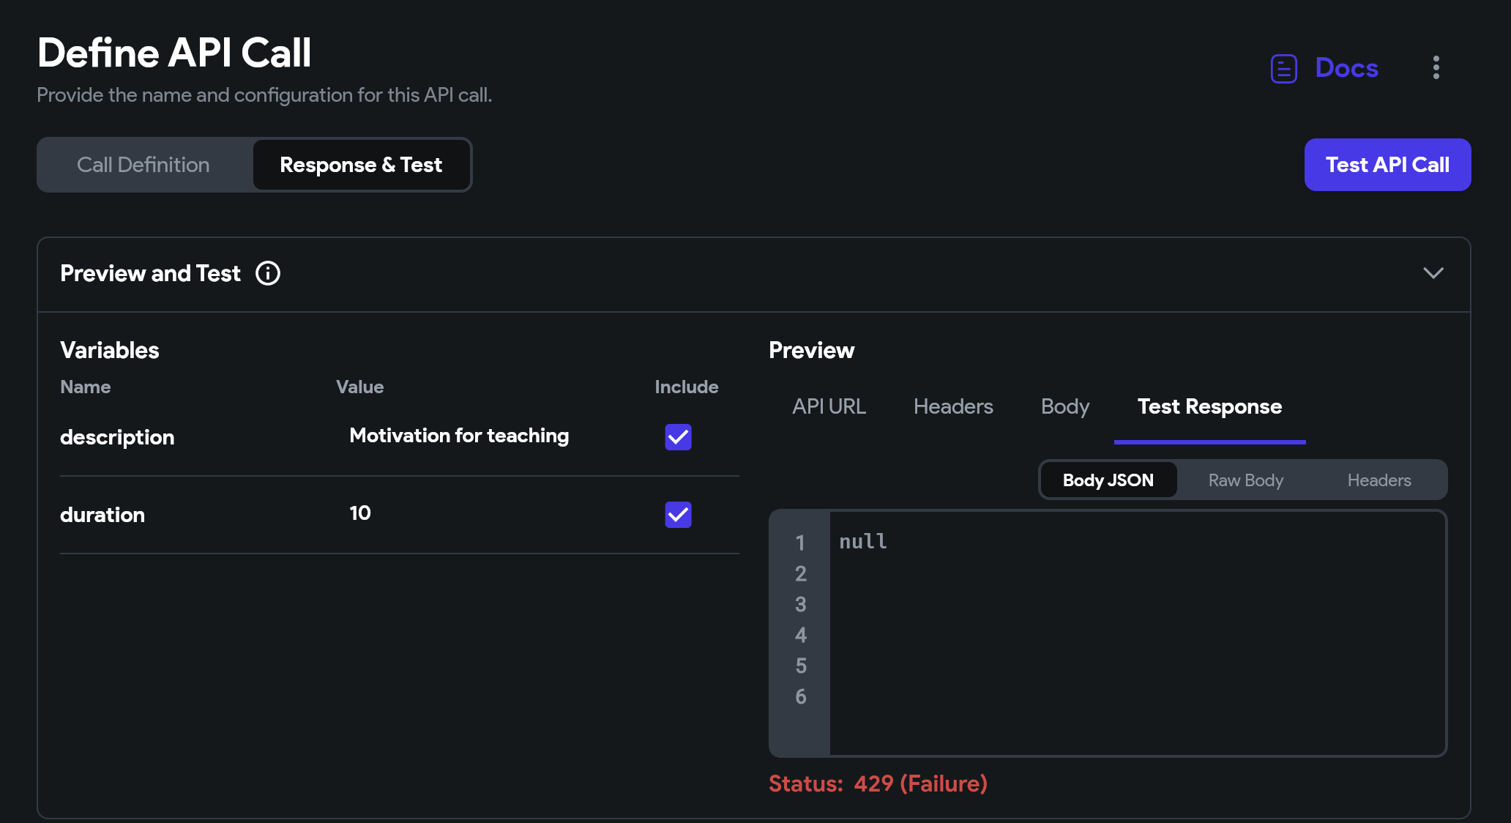Viewport: 1511px width, 823px height.
Task: Uncheck the description variable include checkbox
Action: 678,437
